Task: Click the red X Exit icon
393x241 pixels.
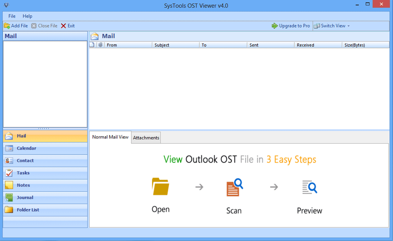Action: pos(63,25)
